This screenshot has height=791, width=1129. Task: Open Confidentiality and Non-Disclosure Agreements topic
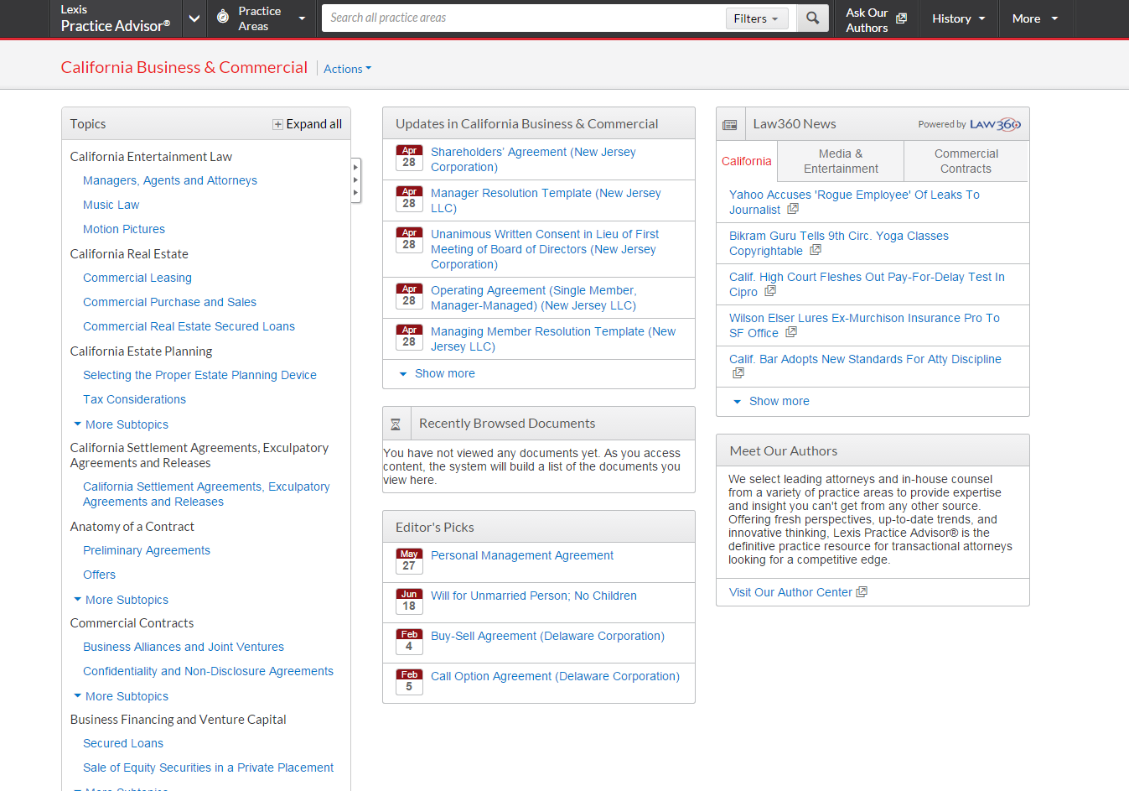tap(208, 671)
